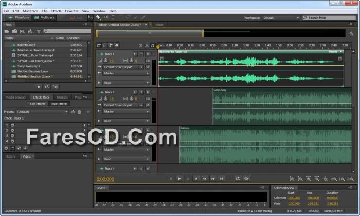Open Track 2 Master output dropdown
360x216 pixels.
coord(126,111)
